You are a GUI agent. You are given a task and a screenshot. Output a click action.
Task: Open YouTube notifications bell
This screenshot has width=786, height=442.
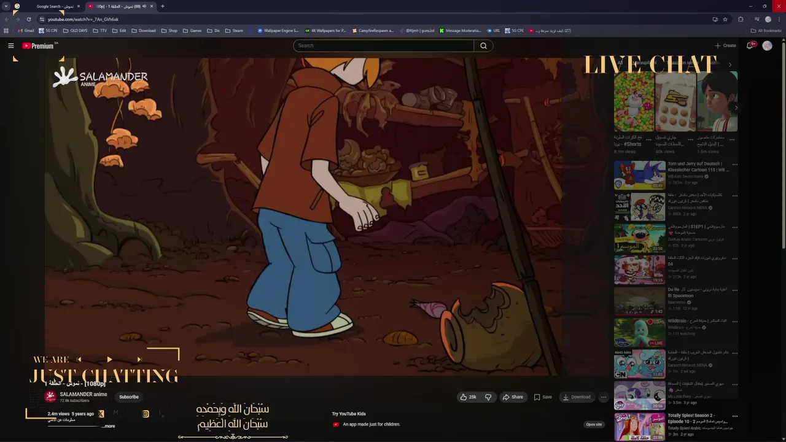pos(750,45)
